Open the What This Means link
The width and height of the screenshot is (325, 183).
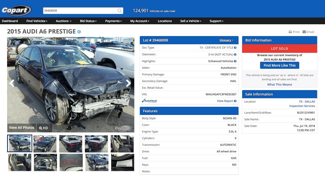click(x=280, y=85)
